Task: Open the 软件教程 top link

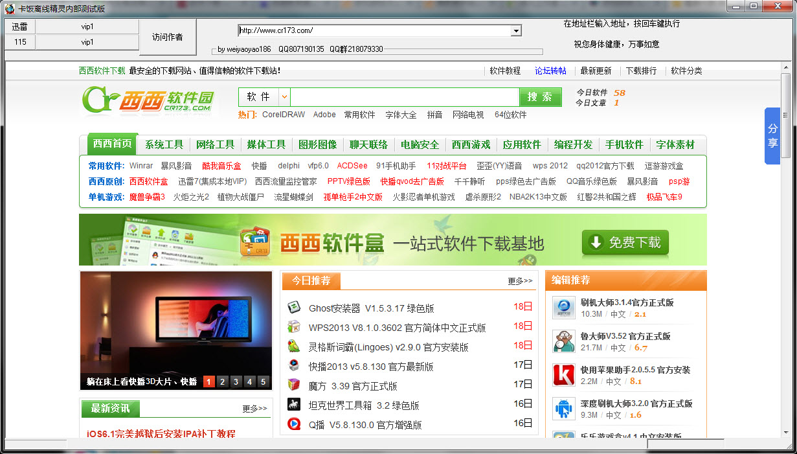Action: coord(505,71)
